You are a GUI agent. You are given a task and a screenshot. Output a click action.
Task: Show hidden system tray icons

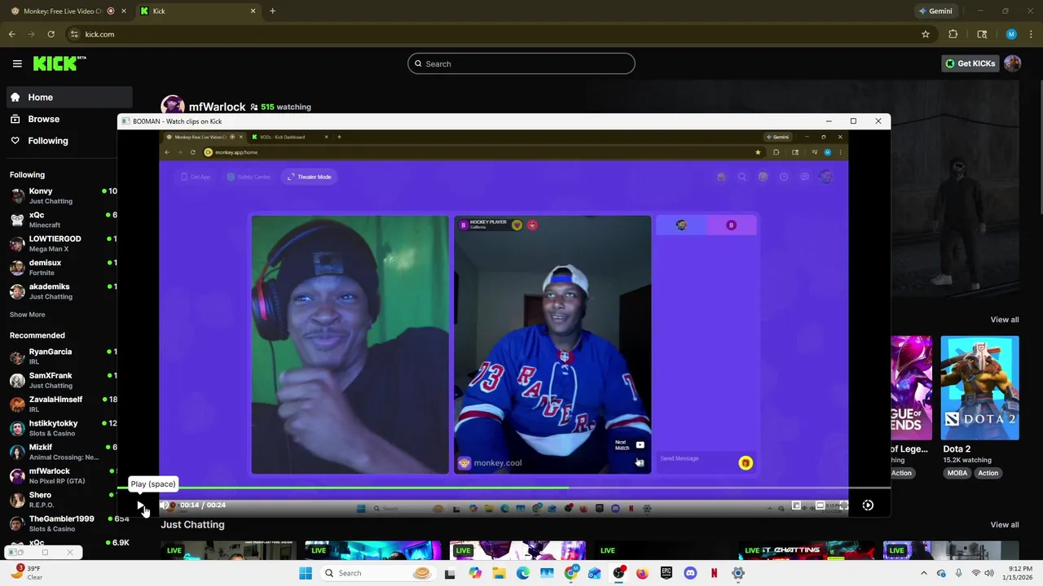[924, 573]
